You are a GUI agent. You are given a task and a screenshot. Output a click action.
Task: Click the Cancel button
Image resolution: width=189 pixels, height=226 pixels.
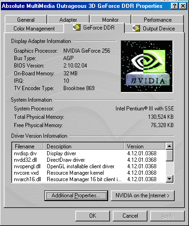130,216
